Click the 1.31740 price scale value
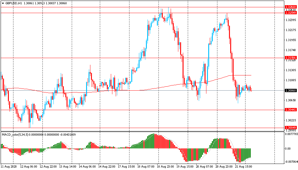The image size is (298, 170). [x=291, y=50]
